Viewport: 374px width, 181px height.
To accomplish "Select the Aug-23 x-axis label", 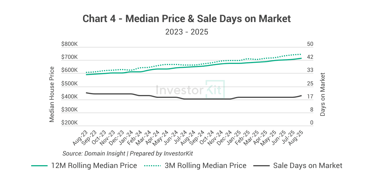I will [80, 138].
